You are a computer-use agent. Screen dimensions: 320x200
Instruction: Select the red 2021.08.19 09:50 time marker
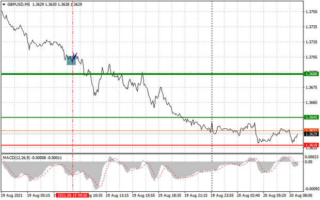coord(72,195)
